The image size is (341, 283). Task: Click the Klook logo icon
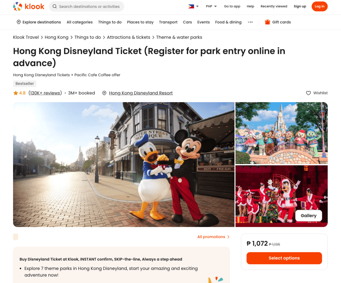click(x=18, y=6)
